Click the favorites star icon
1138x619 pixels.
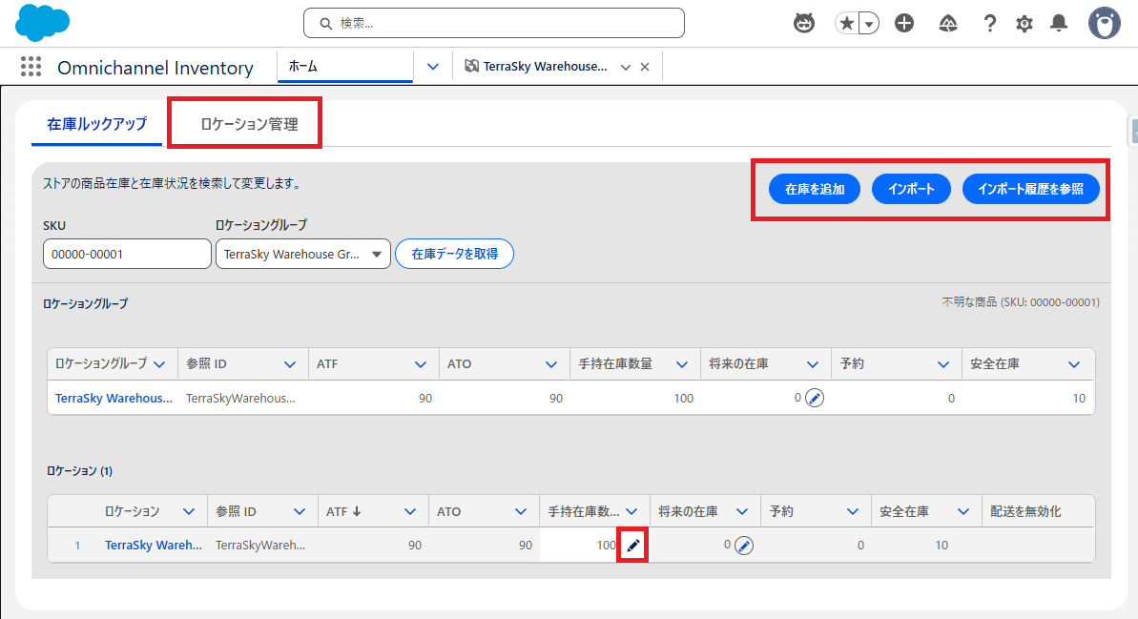tap(846, 24)
